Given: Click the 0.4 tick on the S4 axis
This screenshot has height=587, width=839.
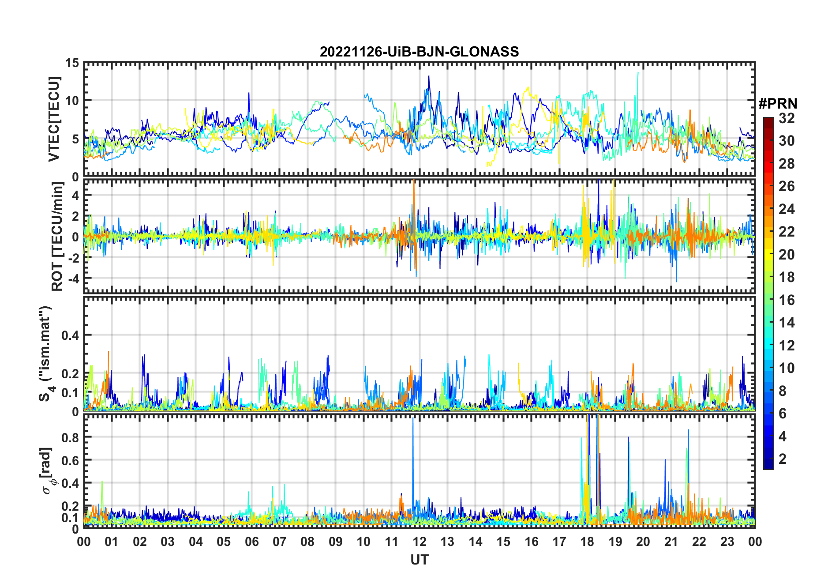Looking at the screenshot, I should click(71, 335).
